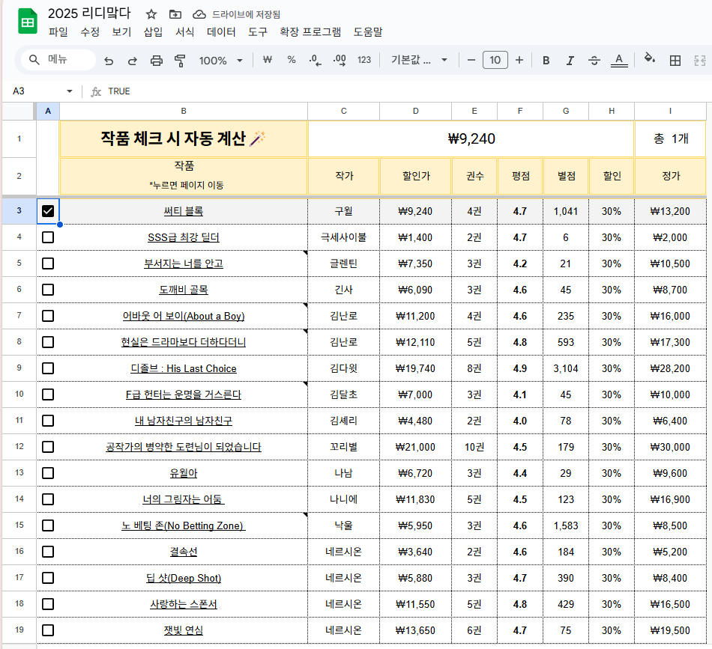Viewport: 712px width, 649px height.
Task: Click the print icon
Action: (x=157, y=61)
